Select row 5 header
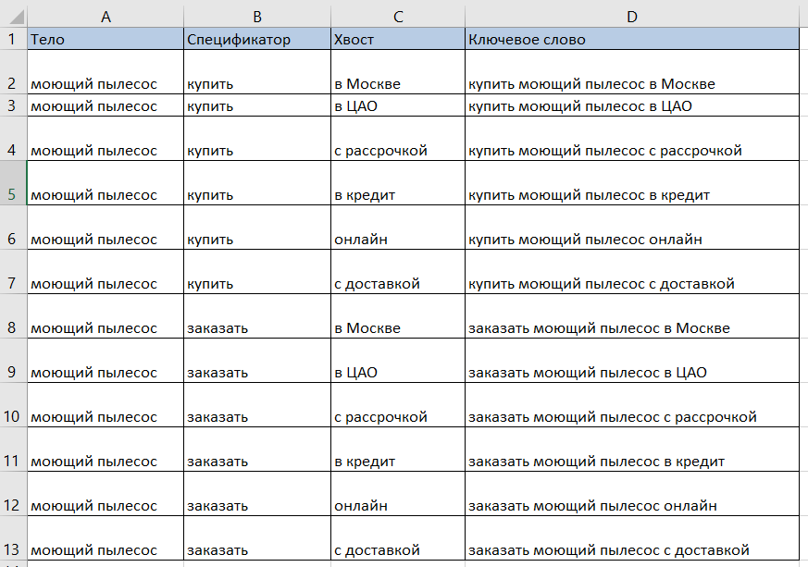Screen dimensions: 808x567 click(x=13, y=183)
